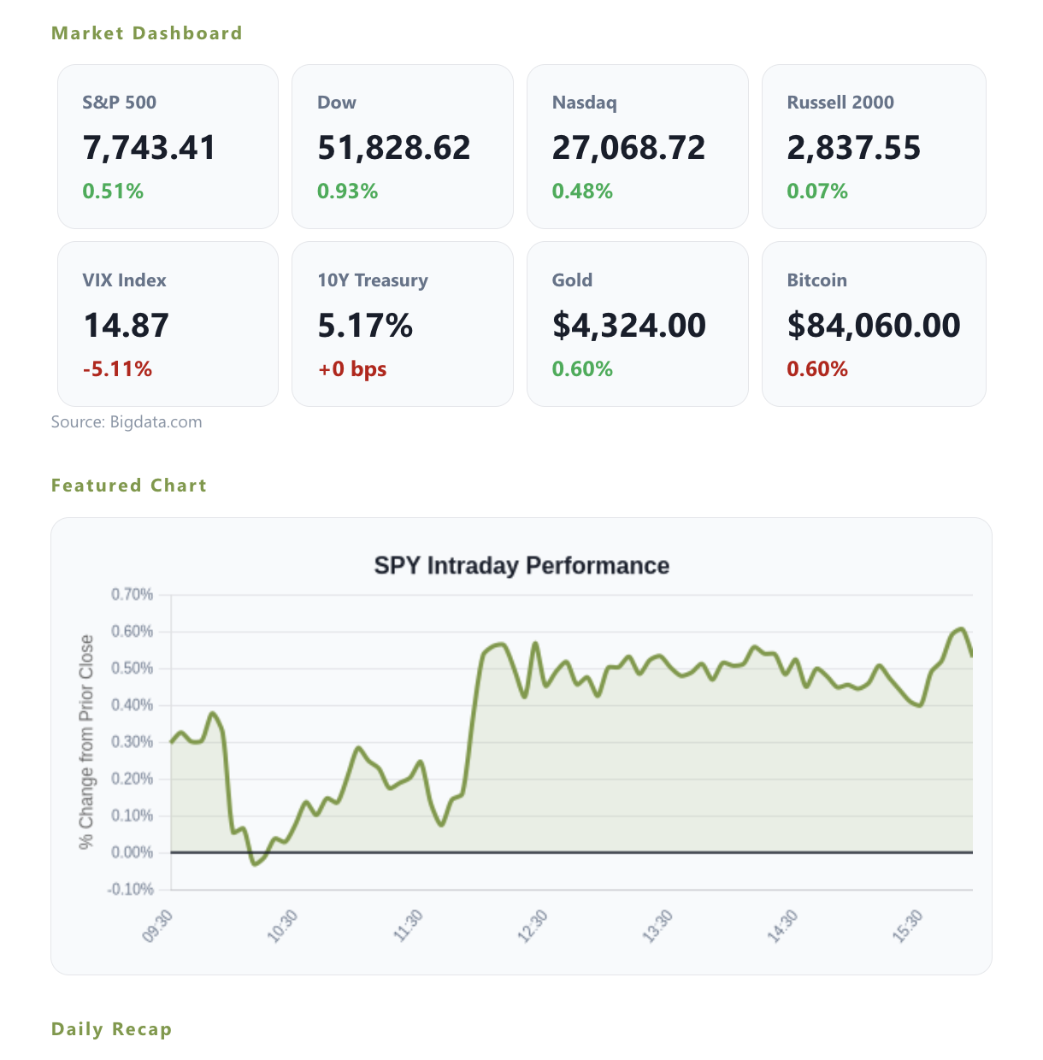
Task: Open the Russell 2000 card
Action: (874, 146)
